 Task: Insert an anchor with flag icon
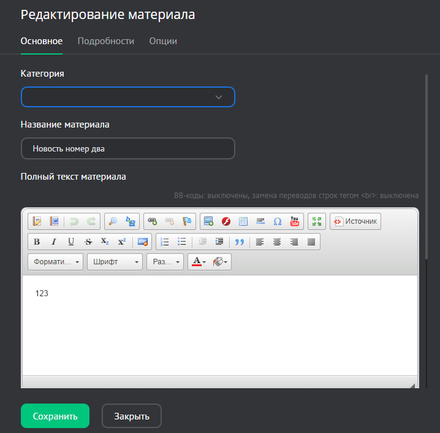[x=187, y=221]
